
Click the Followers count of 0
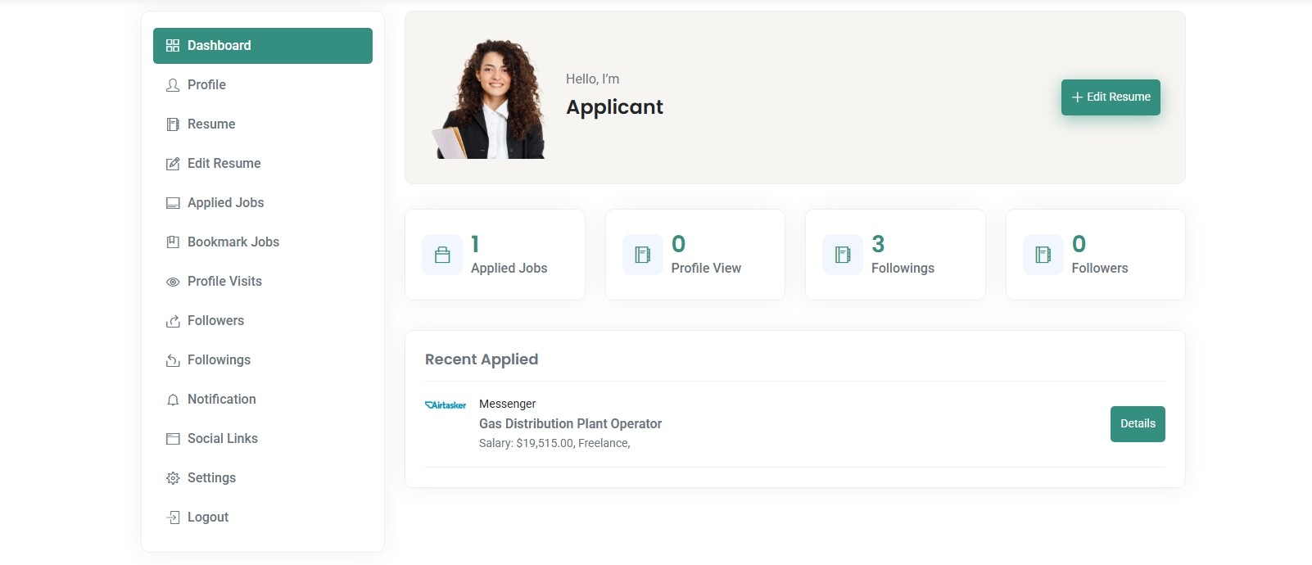point(1079,244)
